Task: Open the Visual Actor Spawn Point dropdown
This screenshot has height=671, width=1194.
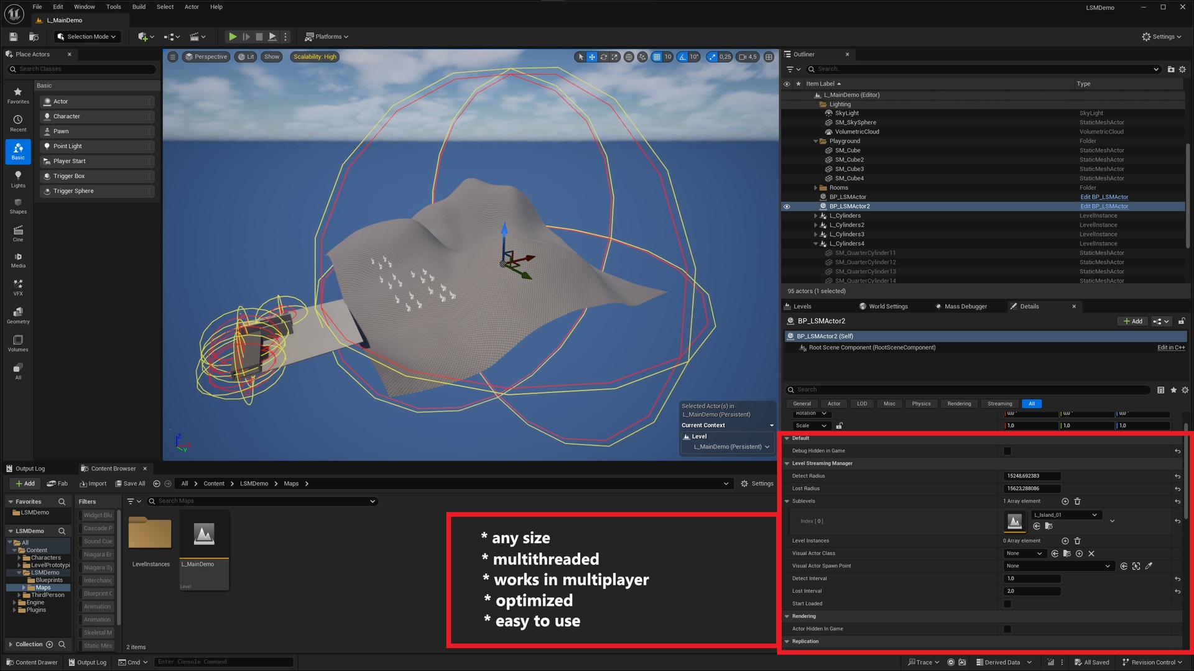Action: pos(1058,566)
